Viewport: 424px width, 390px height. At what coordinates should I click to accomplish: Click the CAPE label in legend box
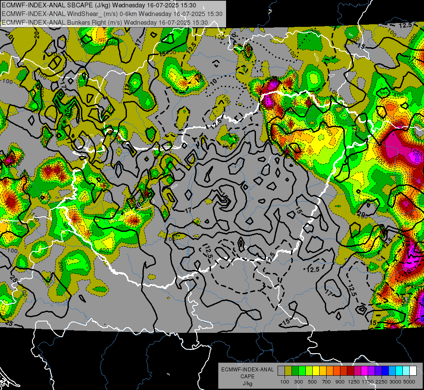247,377
